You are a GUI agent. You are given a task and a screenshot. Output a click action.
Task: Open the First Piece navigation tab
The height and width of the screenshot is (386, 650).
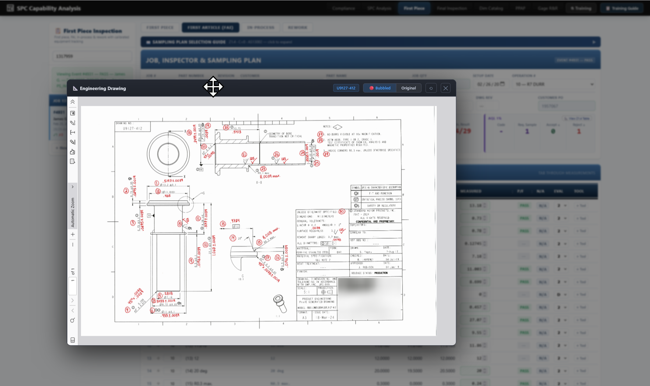tap(414, 8)
